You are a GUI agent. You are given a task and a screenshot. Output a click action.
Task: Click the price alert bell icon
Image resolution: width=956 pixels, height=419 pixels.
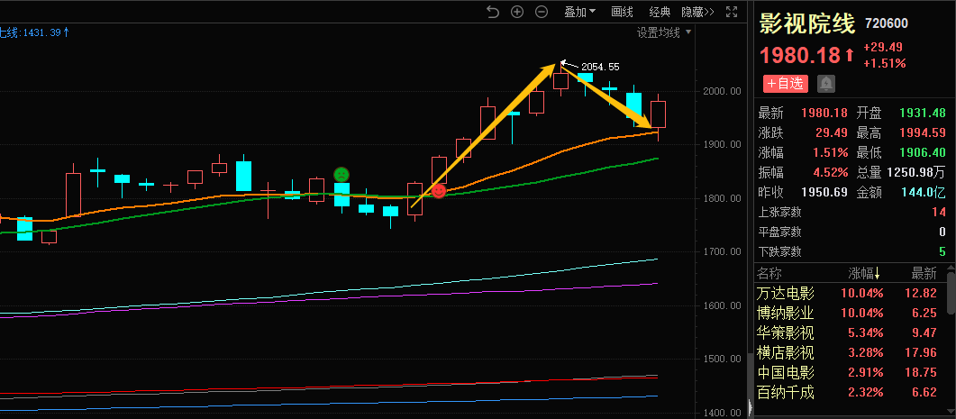click(x=825, y=84)
